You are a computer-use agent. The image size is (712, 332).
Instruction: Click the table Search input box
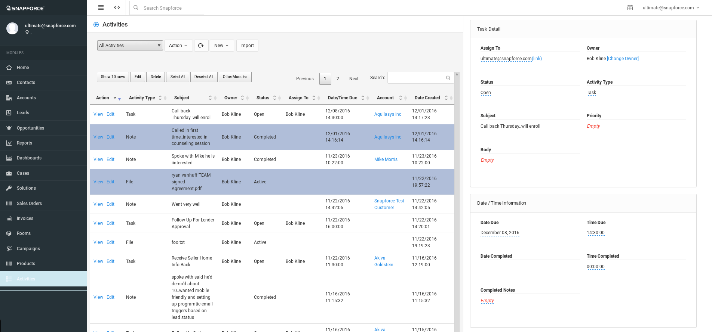coord(421,78)
